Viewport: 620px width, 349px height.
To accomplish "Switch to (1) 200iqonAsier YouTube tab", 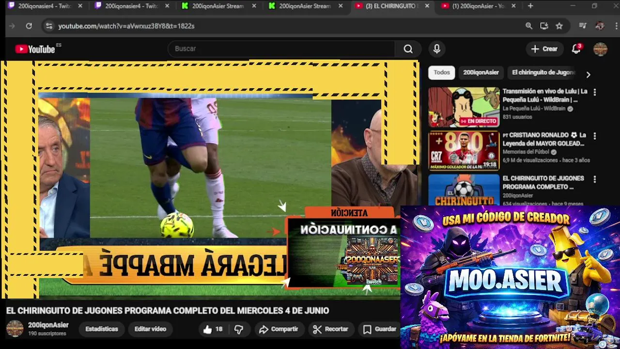I will click(479, 6).
